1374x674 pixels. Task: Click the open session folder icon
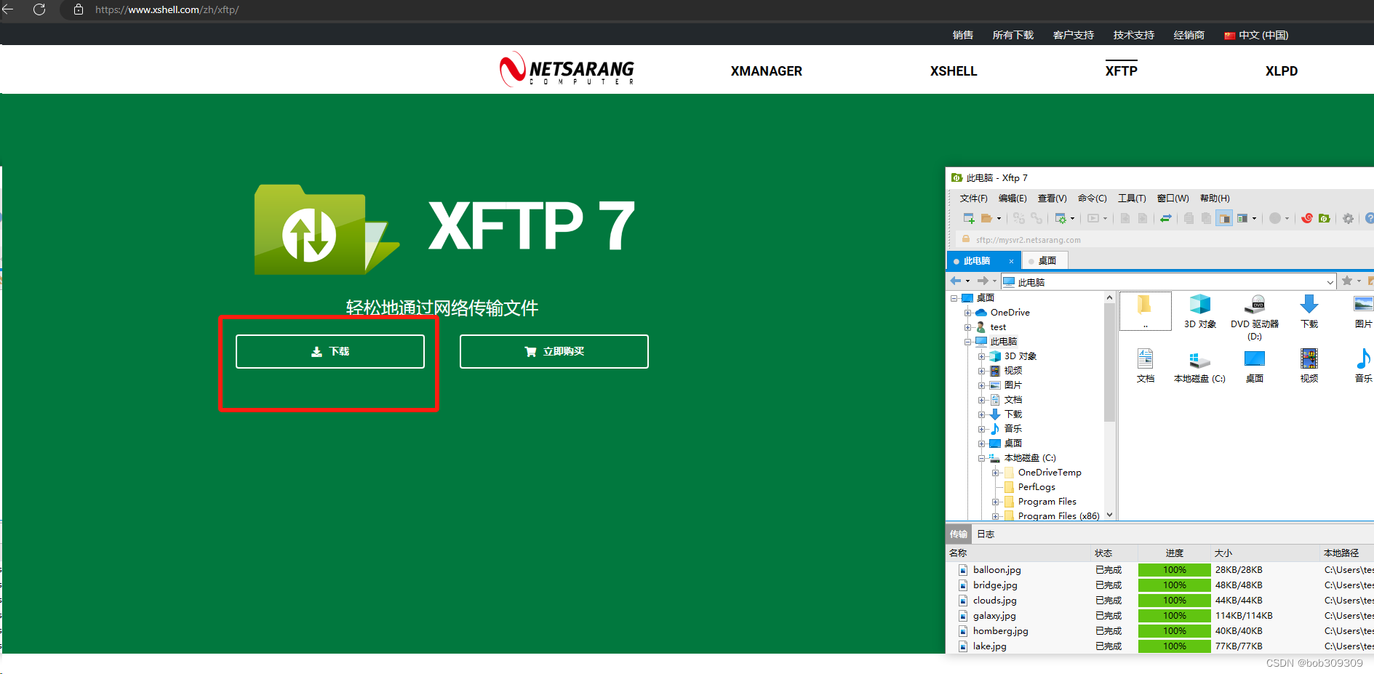[987, 218]
